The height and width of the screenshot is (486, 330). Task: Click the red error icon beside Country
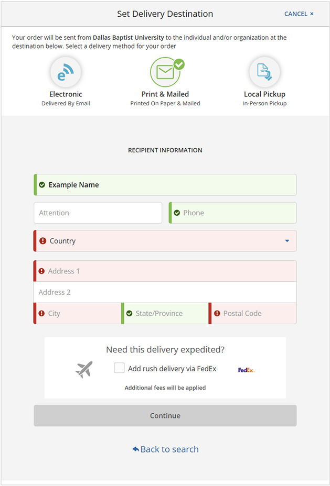(x=42, y=241)
